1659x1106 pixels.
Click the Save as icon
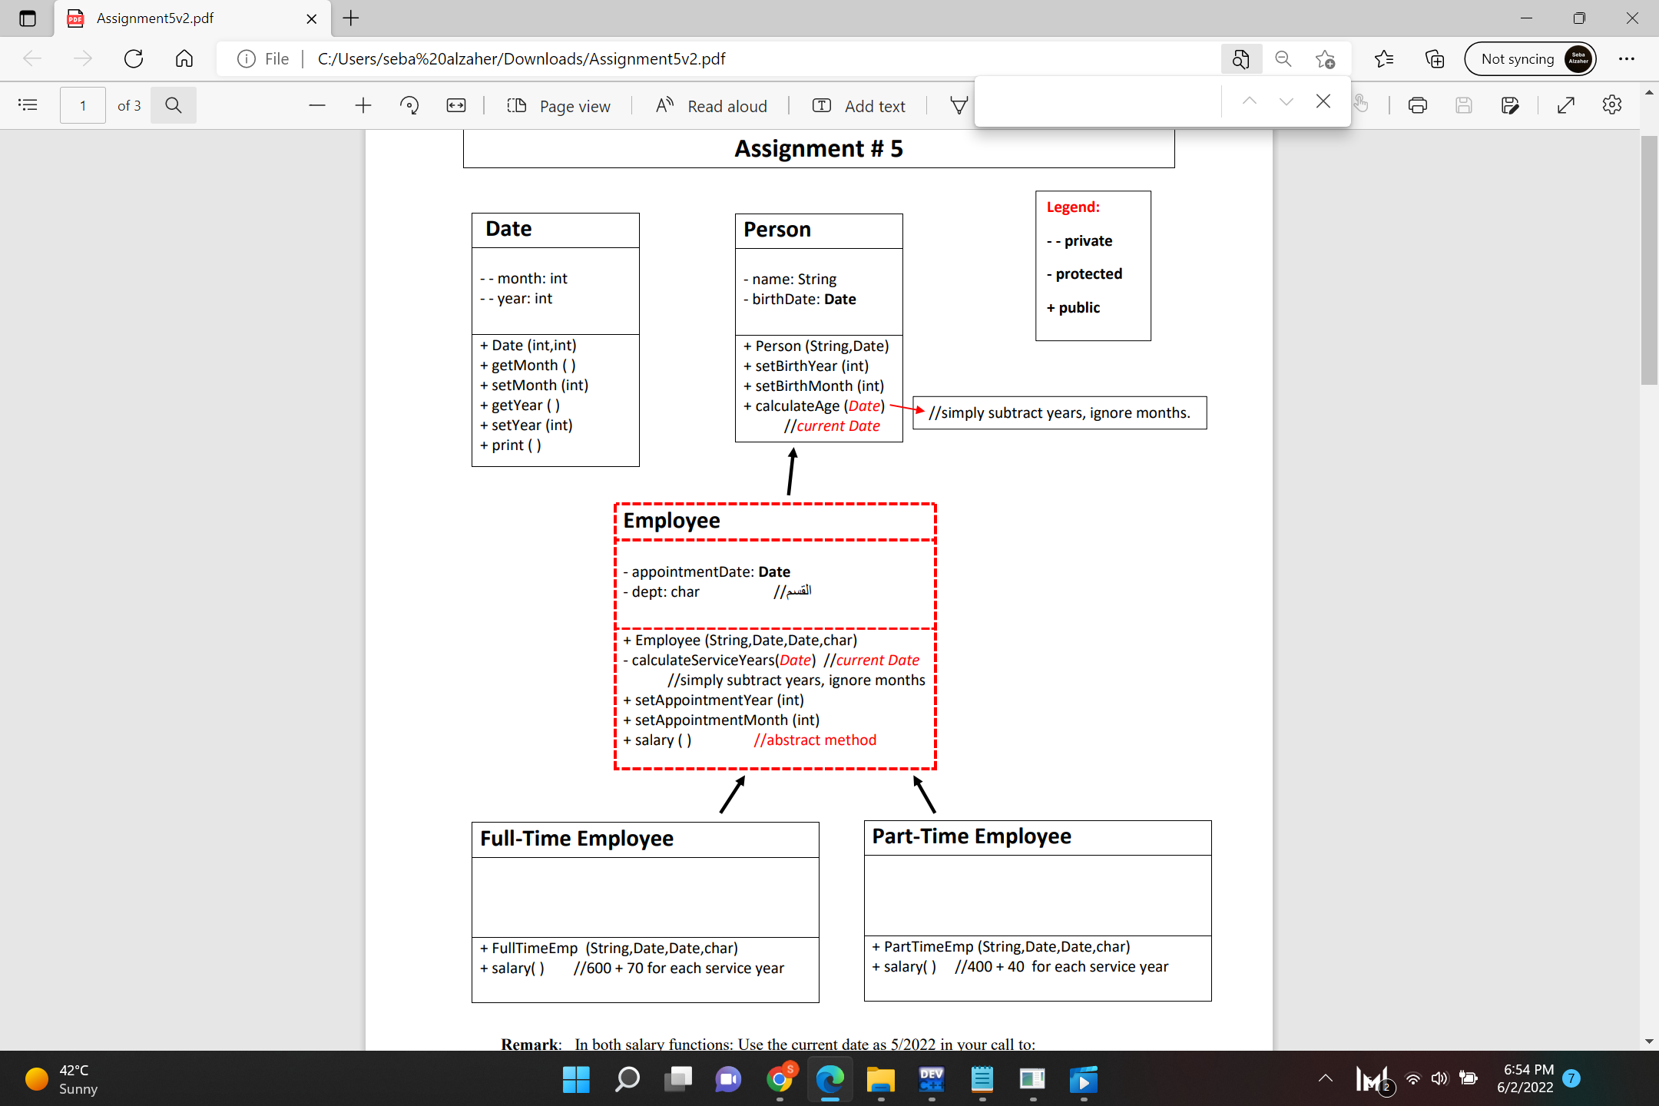click(x=1510, y=105)
